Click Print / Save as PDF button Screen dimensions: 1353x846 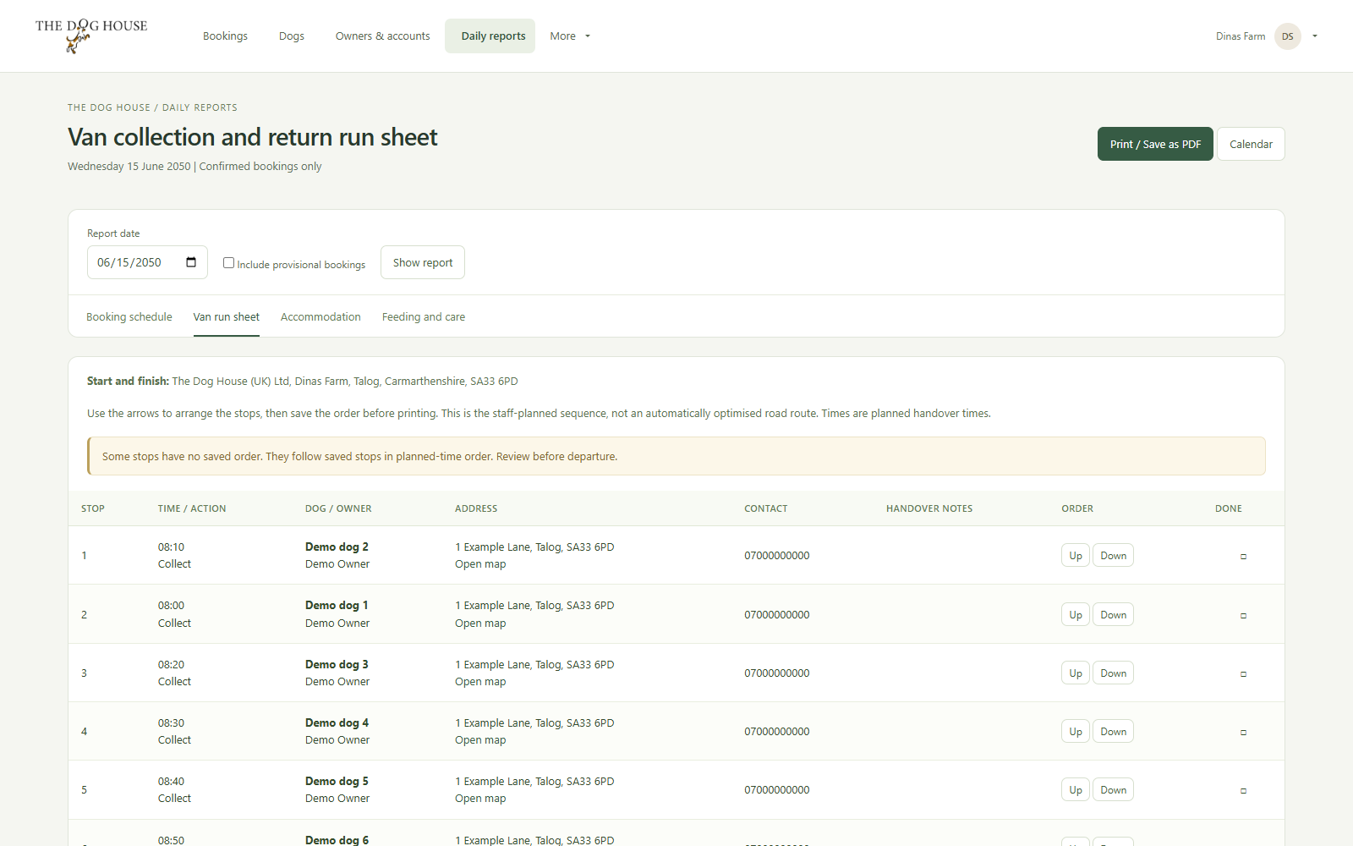click(x=1155, y=144)
